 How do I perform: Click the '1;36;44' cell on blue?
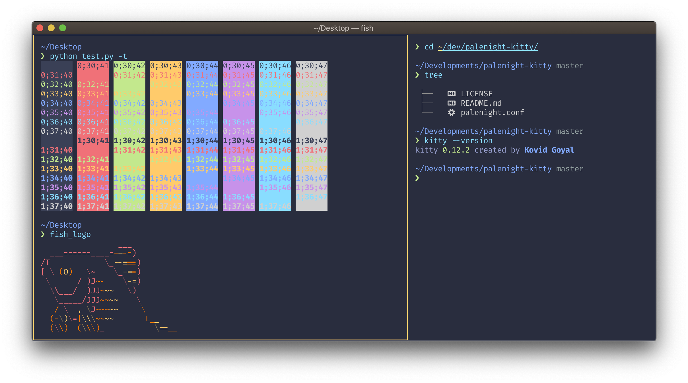click(202, 197)
